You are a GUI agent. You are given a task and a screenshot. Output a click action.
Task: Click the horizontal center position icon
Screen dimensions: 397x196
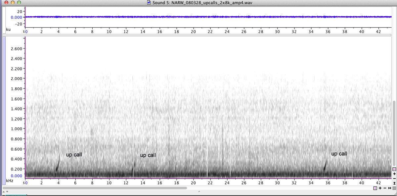pos(375,188)
